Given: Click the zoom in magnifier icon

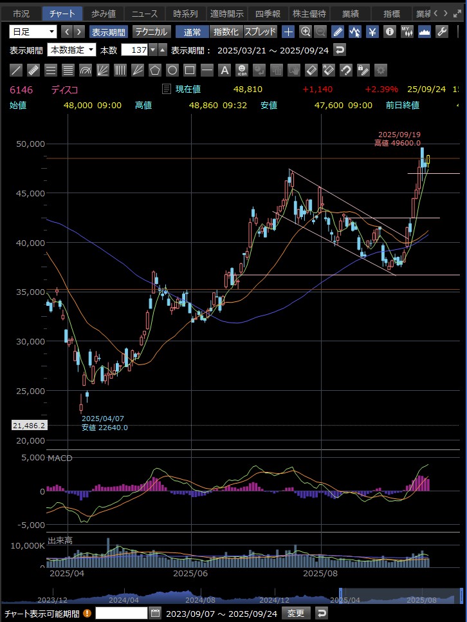Looking at the screenshot, I should tap(306, 32).
